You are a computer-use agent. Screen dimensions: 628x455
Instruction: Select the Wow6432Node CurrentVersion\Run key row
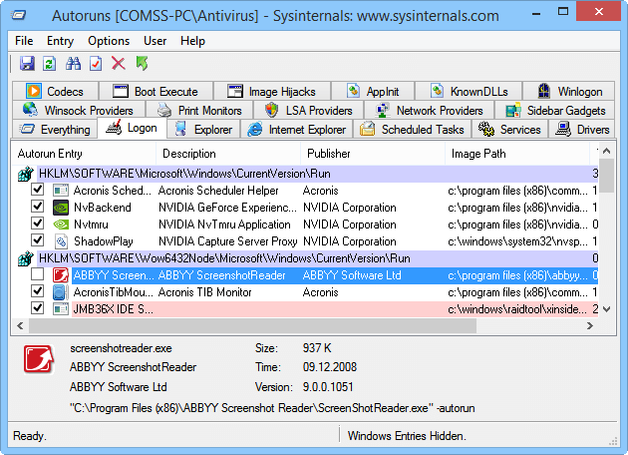(x=308, y=258)
